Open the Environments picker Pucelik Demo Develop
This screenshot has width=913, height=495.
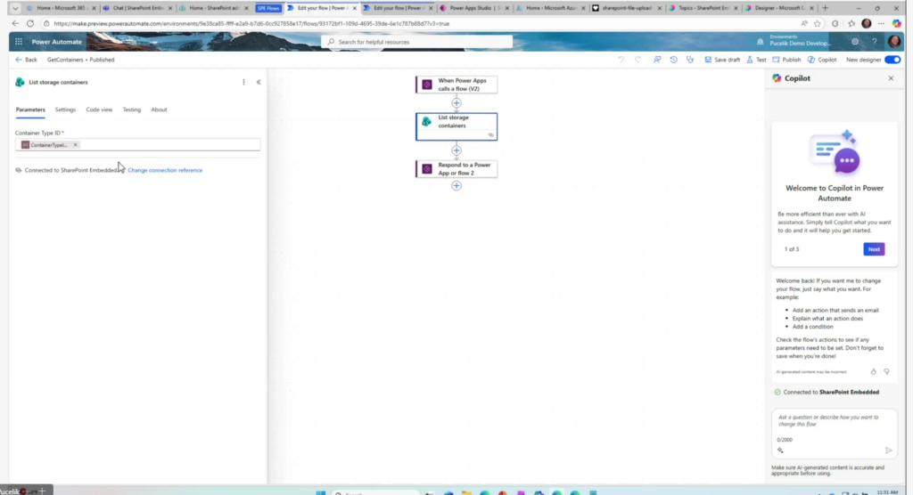coord(795,41)
